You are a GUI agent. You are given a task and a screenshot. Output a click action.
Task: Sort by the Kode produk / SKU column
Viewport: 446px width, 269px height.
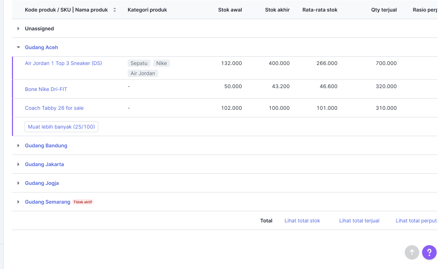115,10
